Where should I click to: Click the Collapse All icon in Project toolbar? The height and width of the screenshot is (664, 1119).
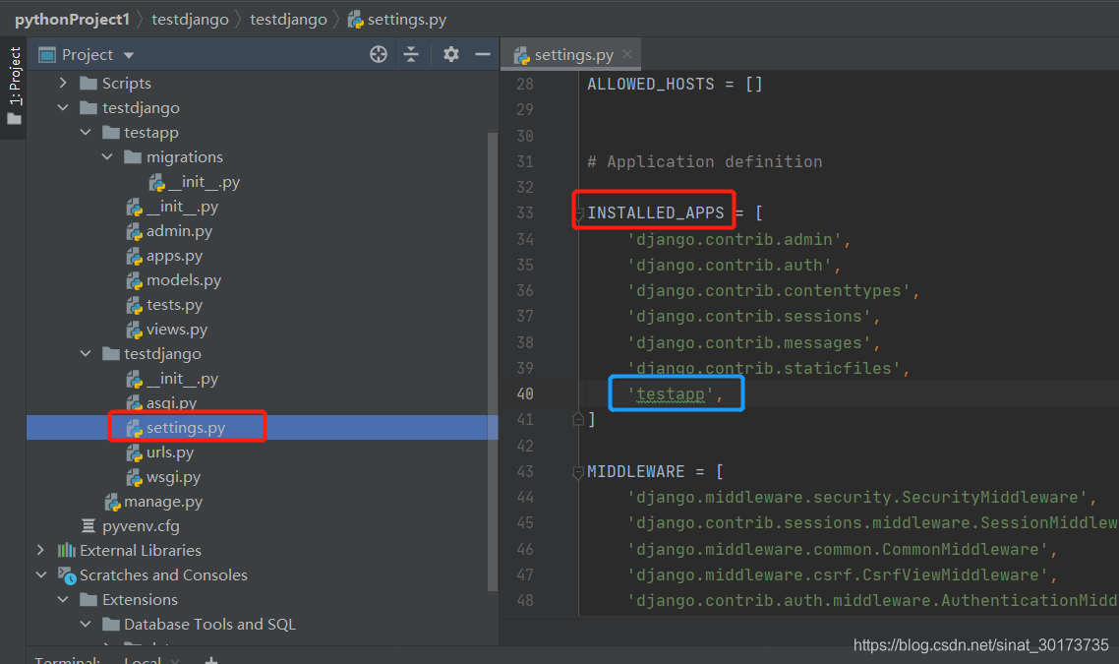point(412,54)
